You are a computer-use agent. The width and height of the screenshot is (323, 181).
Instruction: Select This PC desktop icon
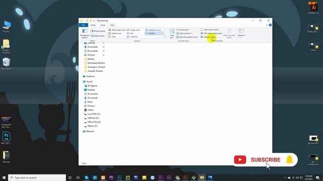[6, 27]
